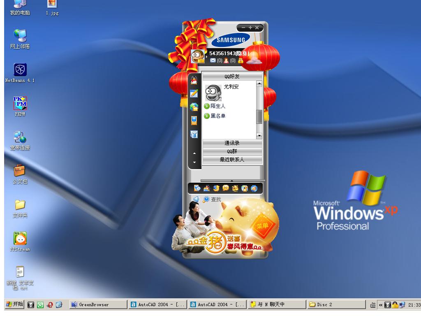This screenshot has height=316, width=421.
Task: Click the sidebar down arrow
Action: click(x=194, y=162)
